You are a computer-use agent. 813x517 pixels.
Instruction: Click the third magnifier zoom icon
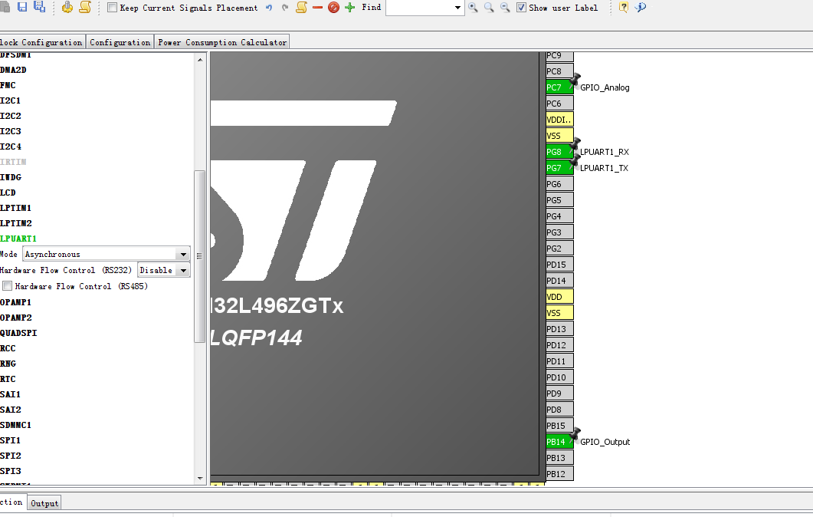505,7
